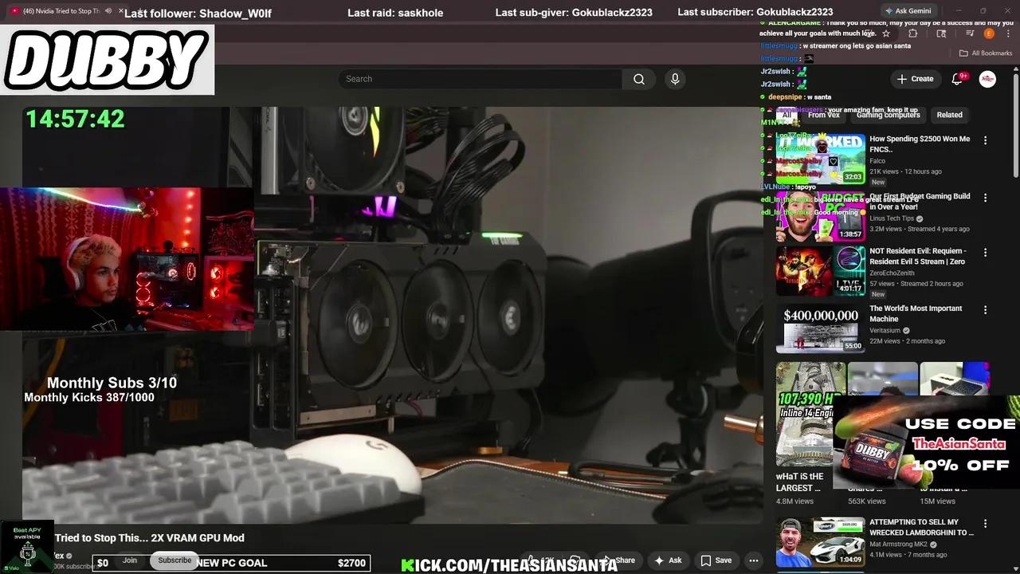This screenshot has height=574, width=1020.
Task: Click the Dubby code TheAsianSanta ad banner
Action: tap(926, 443)
